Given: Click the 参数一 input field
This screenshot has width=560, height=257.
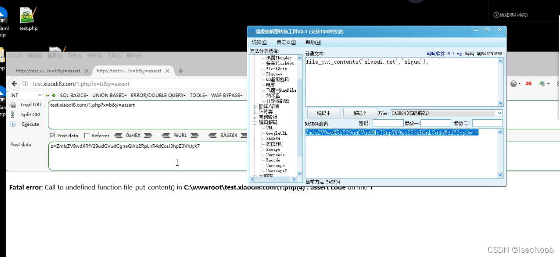Looking at the screenshot, I should click(435, 123).
